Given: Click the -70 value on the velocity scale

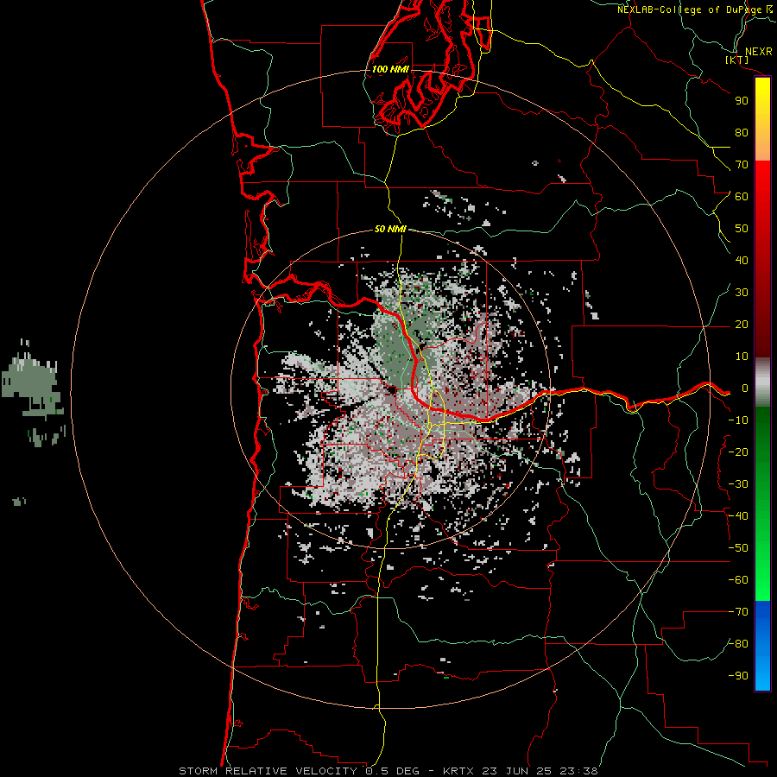Looking at the screenshot, I should coord(738,611).
